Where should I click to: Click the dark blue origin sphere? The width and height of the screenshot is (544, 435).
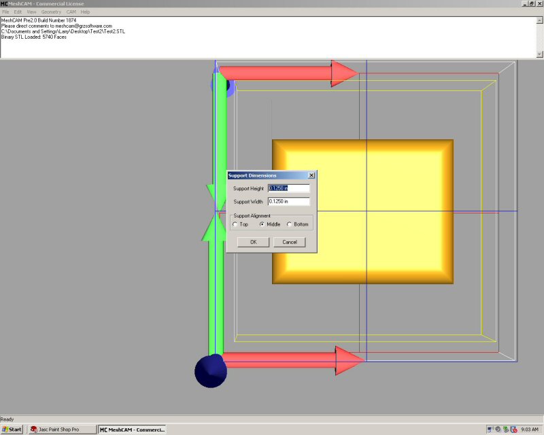tap(210, 371)
